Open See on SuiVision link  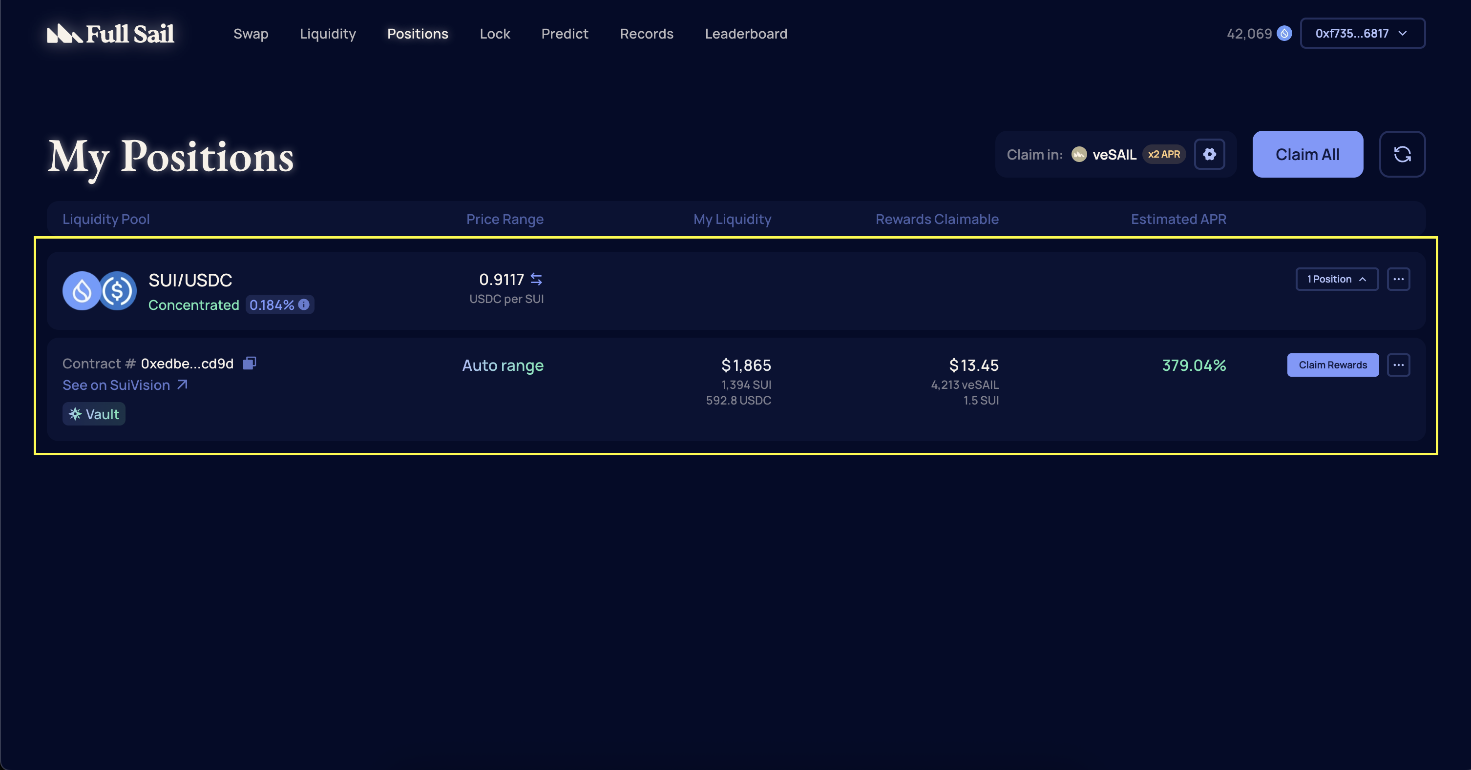(x=125, y=385)
